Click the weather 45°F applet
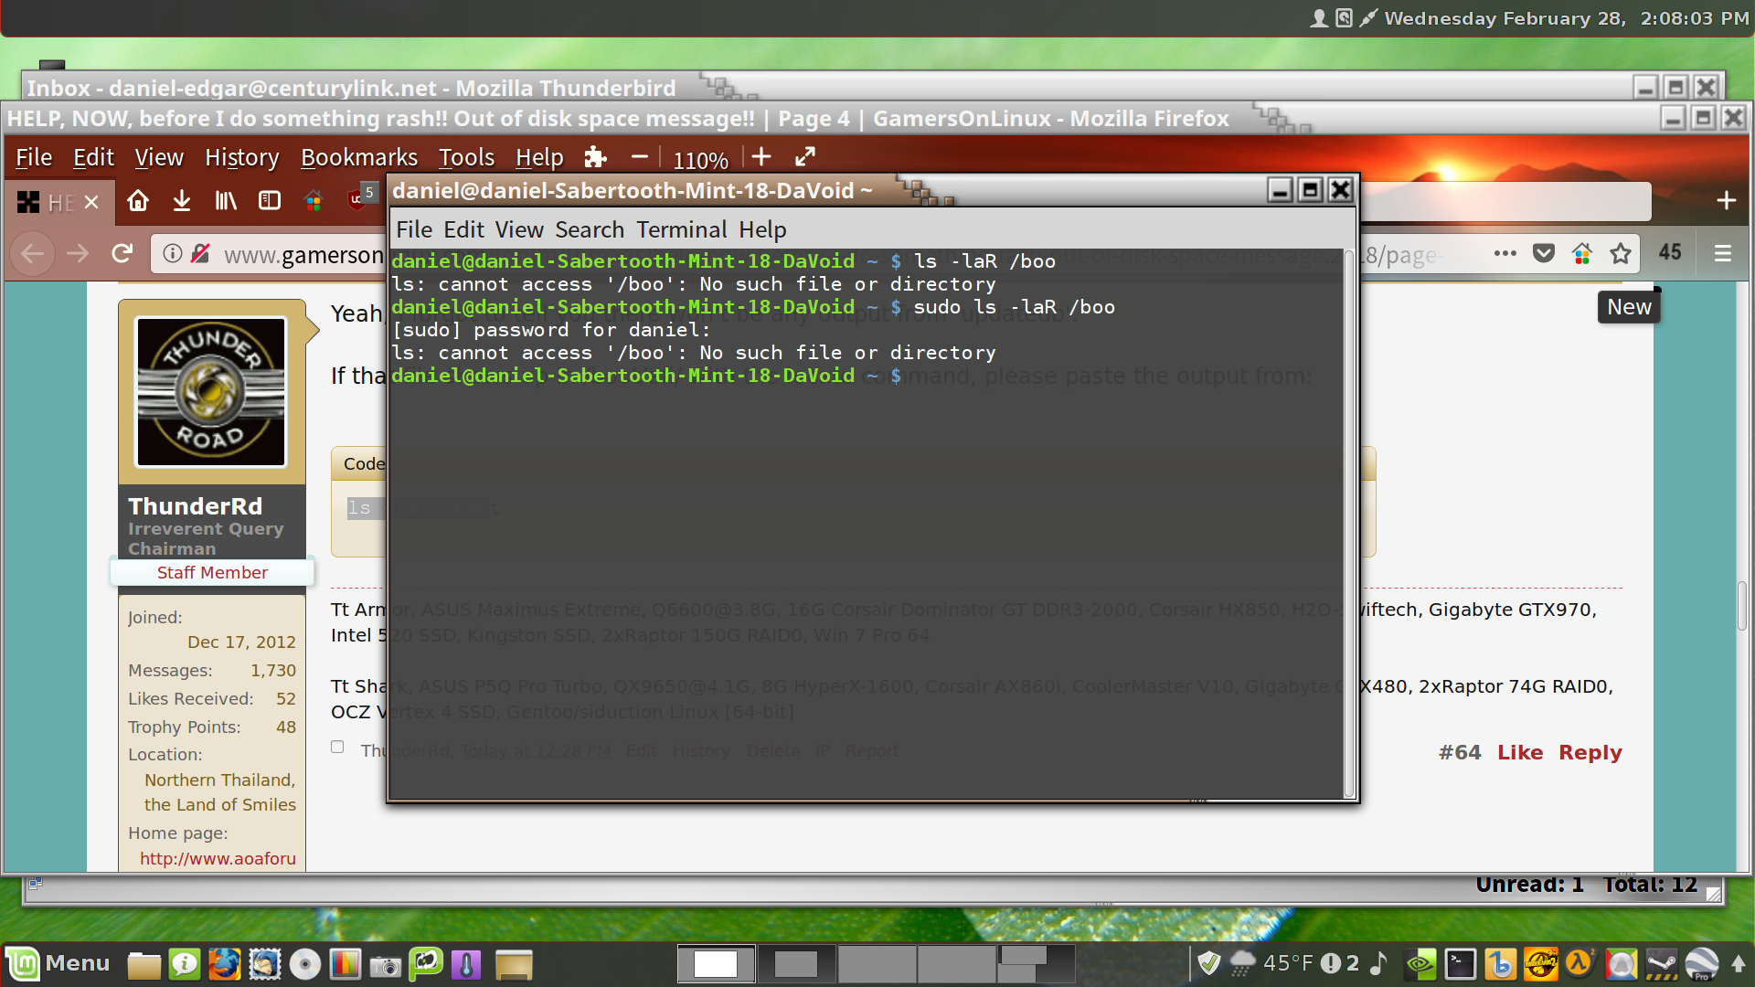This screenshot has height=987, width=1755. [1271, 963]
